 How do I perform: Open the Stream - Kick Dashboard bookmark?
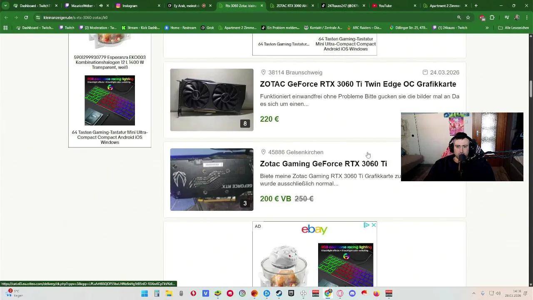140,28
